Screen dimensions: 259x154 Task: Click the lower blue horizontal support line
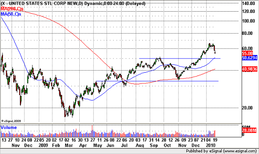pos(157,81)
